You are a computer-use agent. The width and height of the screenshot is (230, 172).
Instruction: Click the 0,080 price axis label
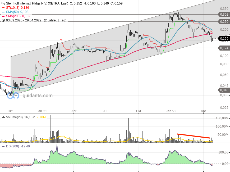click(x=224, y=64)
